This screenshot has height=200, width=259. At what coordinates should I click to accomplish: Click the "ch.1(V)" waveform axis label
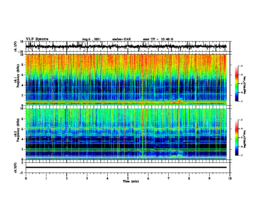pos(16,46)
